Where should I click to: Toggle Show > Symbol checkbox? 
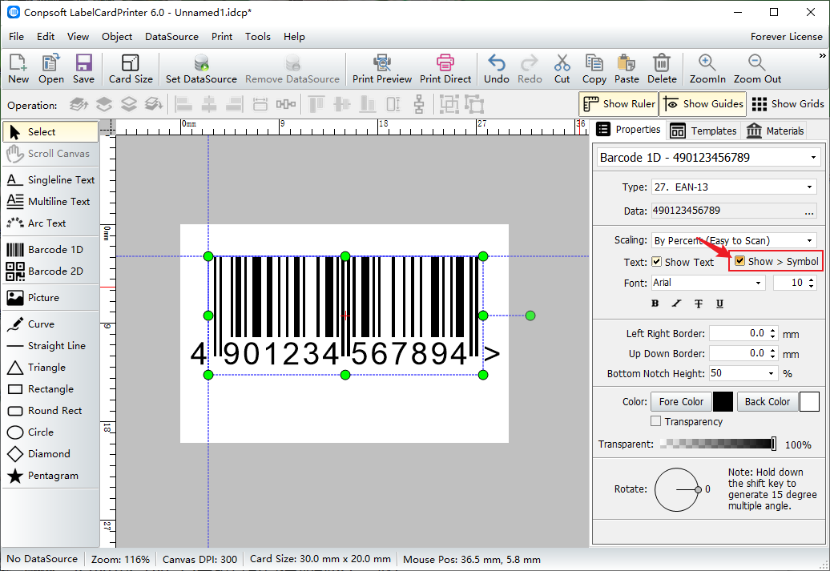pyautogui.click(x=740, y=261)
